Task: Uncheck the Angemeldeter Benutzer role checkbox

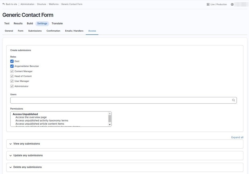Action: pos(12,66)
